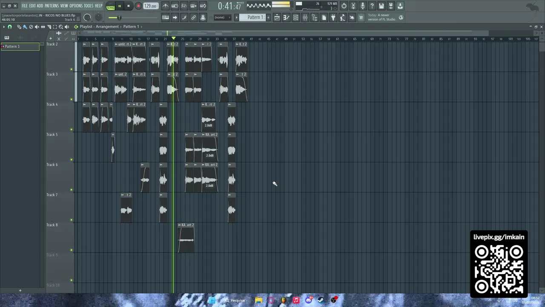Mute Track 8 via its green LED
The height and width of the screenshot is (307, 545).
click(x=71, y=250)
